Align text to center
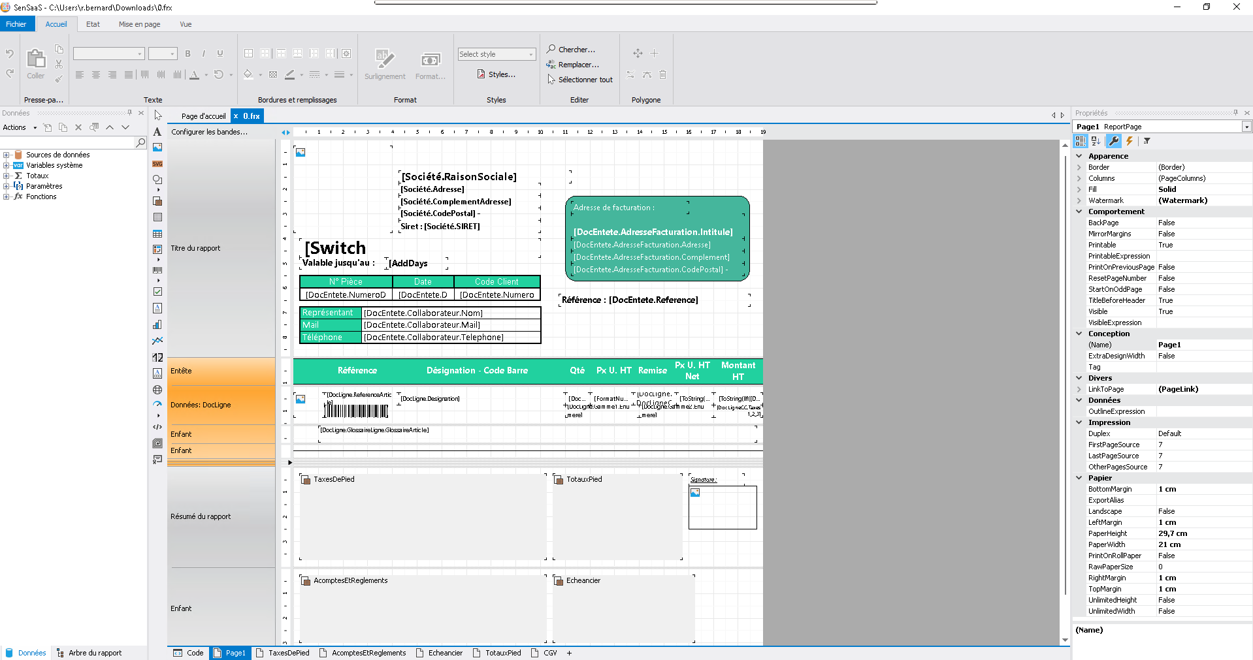Screen dimensions: 1253x660 point(96,75)
